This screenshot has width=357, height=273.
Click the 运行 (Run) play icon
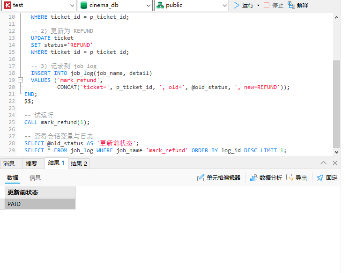tap(237, 5)
